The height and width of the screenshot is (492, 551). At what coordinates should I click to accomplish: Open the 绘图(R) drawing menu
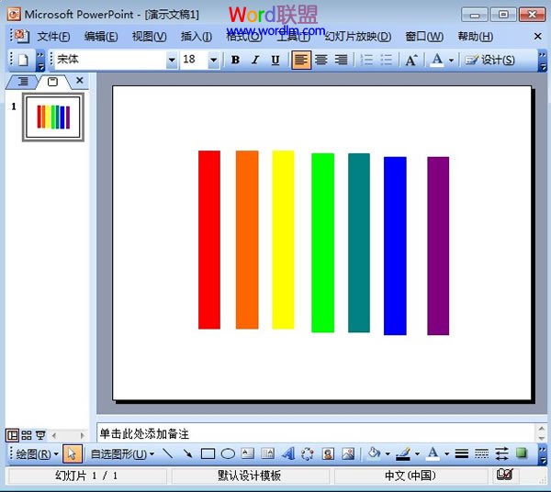click(x=37, y=454)
